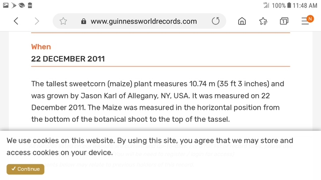Tap the LTE signal strength indicator
The image size is (321, 180).
(266, 5)
